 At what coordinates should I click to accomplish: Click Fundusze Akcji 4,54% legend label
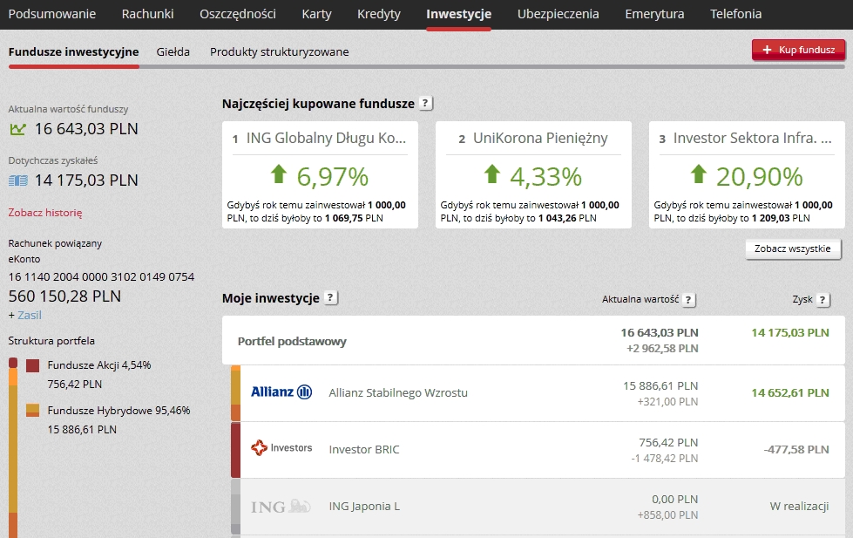point(99,364)
